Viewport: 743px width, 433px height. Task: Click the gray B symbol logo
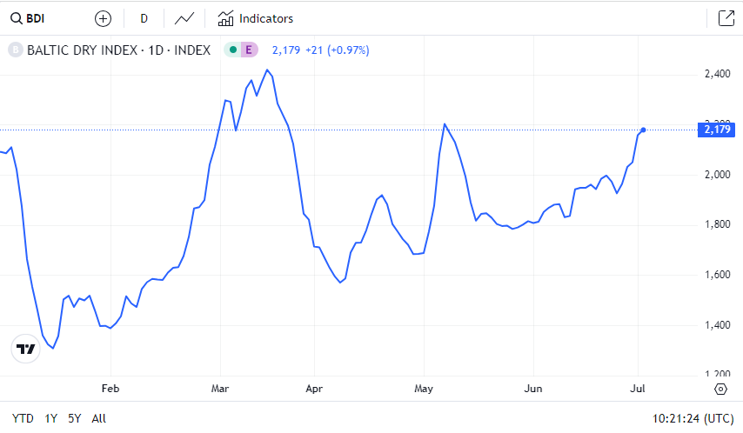pyautogui.click(x=16, y=50)
